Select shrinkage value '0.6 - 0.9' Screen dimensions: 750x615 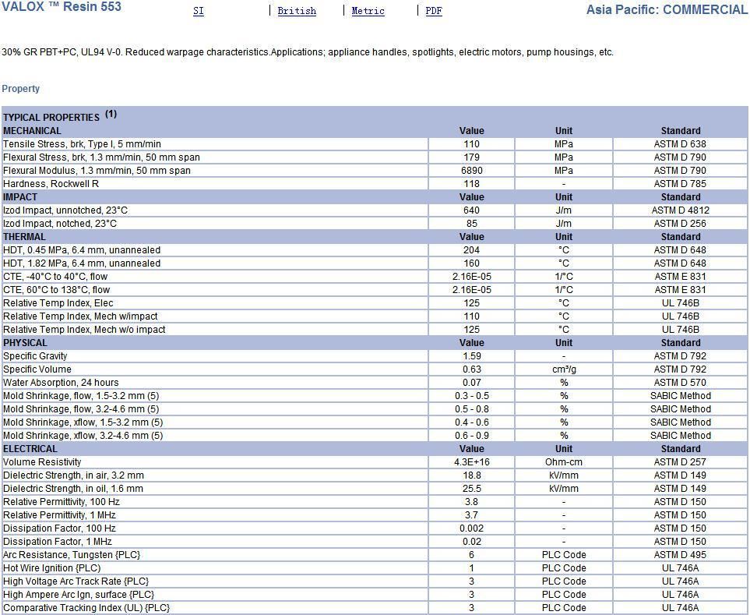(472, 436)
